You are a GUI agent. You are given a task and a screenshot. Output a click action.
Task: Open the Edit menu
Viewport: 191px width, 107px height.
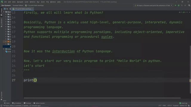(10, 2)
